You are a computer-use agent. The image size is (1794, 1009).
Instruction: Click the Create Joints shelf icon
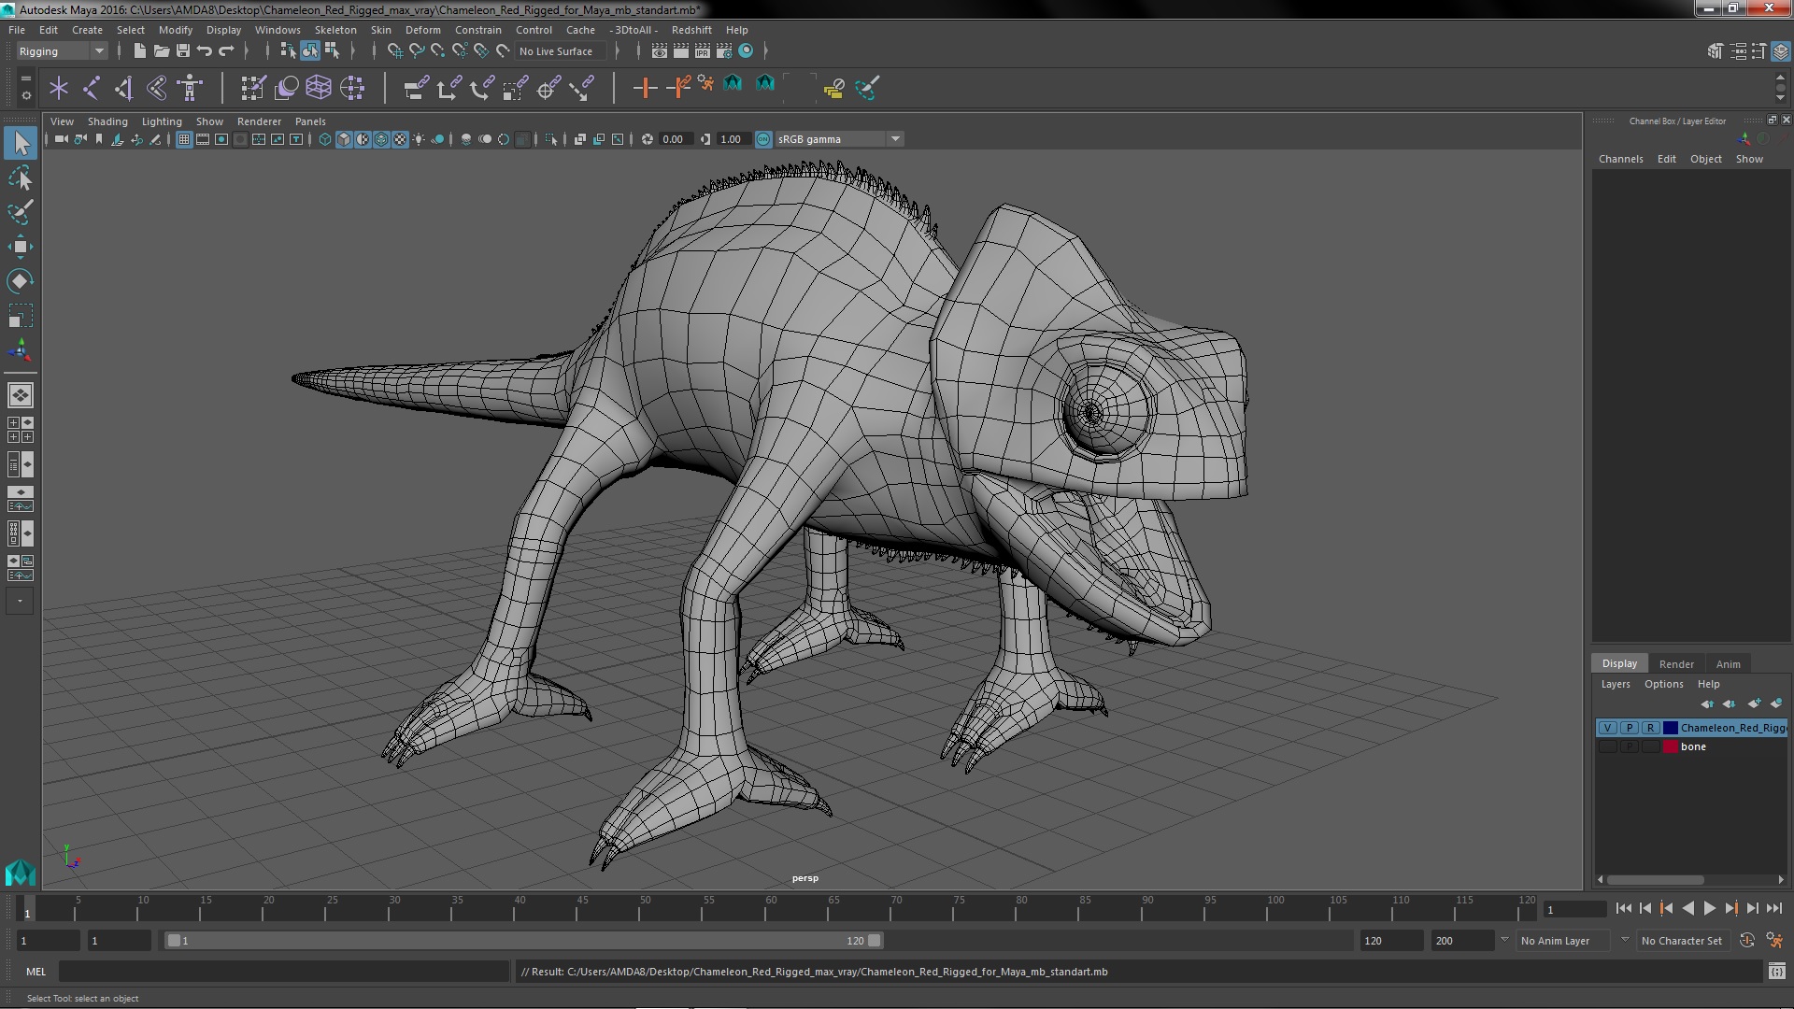tap(90, 88)
